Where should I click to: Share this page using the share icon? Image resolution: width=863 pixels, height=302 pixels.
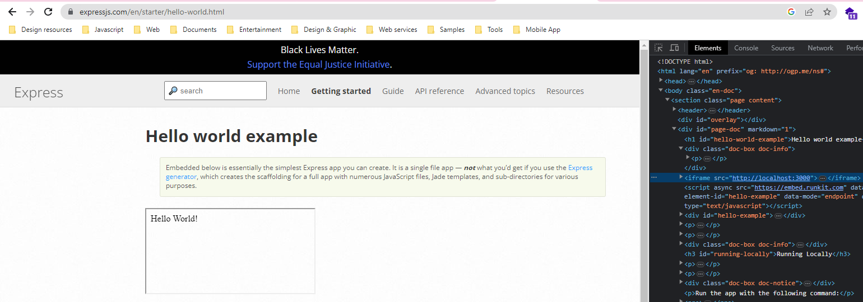[x=809, y=12]
